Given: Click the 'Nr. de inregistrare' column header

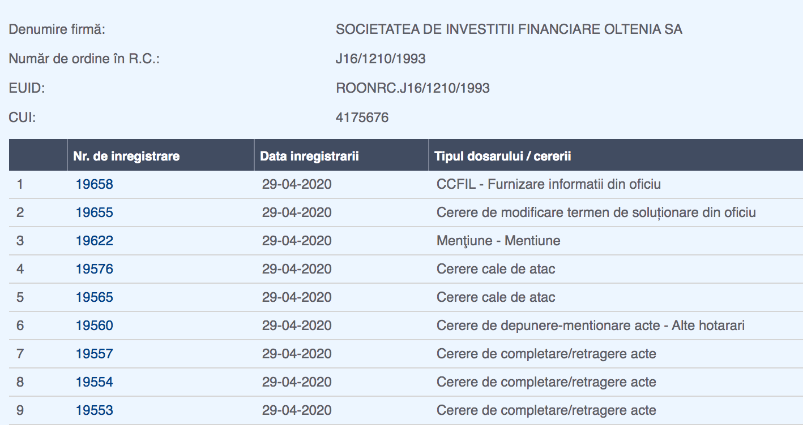Looking at the screenshot, I should 126,156.
